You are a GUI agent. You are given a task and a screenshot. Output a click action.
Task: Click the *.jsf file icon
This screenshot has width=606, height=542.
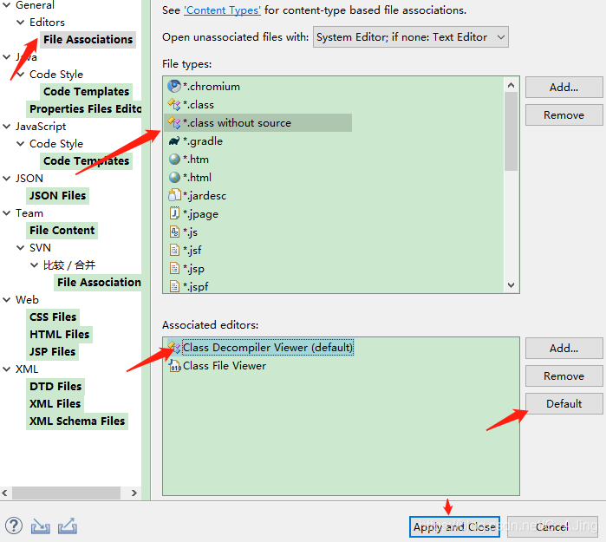174,250
